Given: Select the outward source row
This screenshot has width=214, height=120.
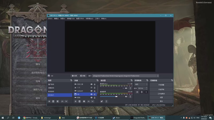Looking at the screenshot, I should [85, 91].
